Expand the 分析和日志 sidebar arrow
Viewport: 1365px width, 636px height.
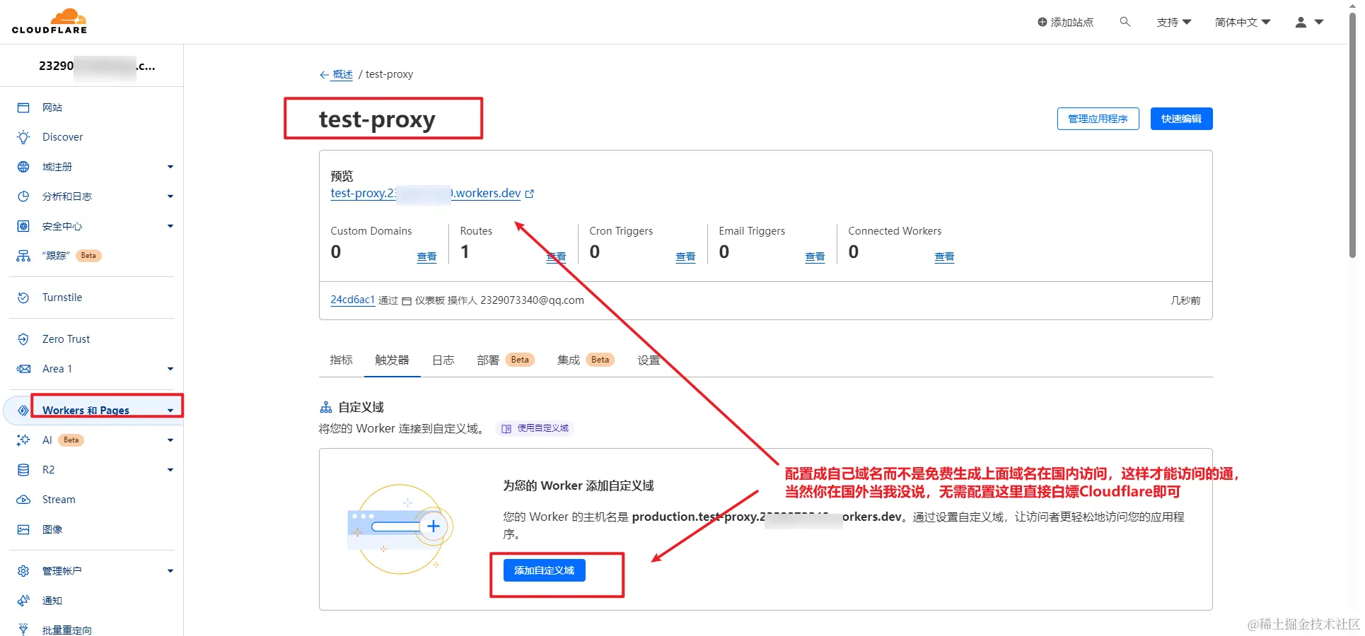170,196
